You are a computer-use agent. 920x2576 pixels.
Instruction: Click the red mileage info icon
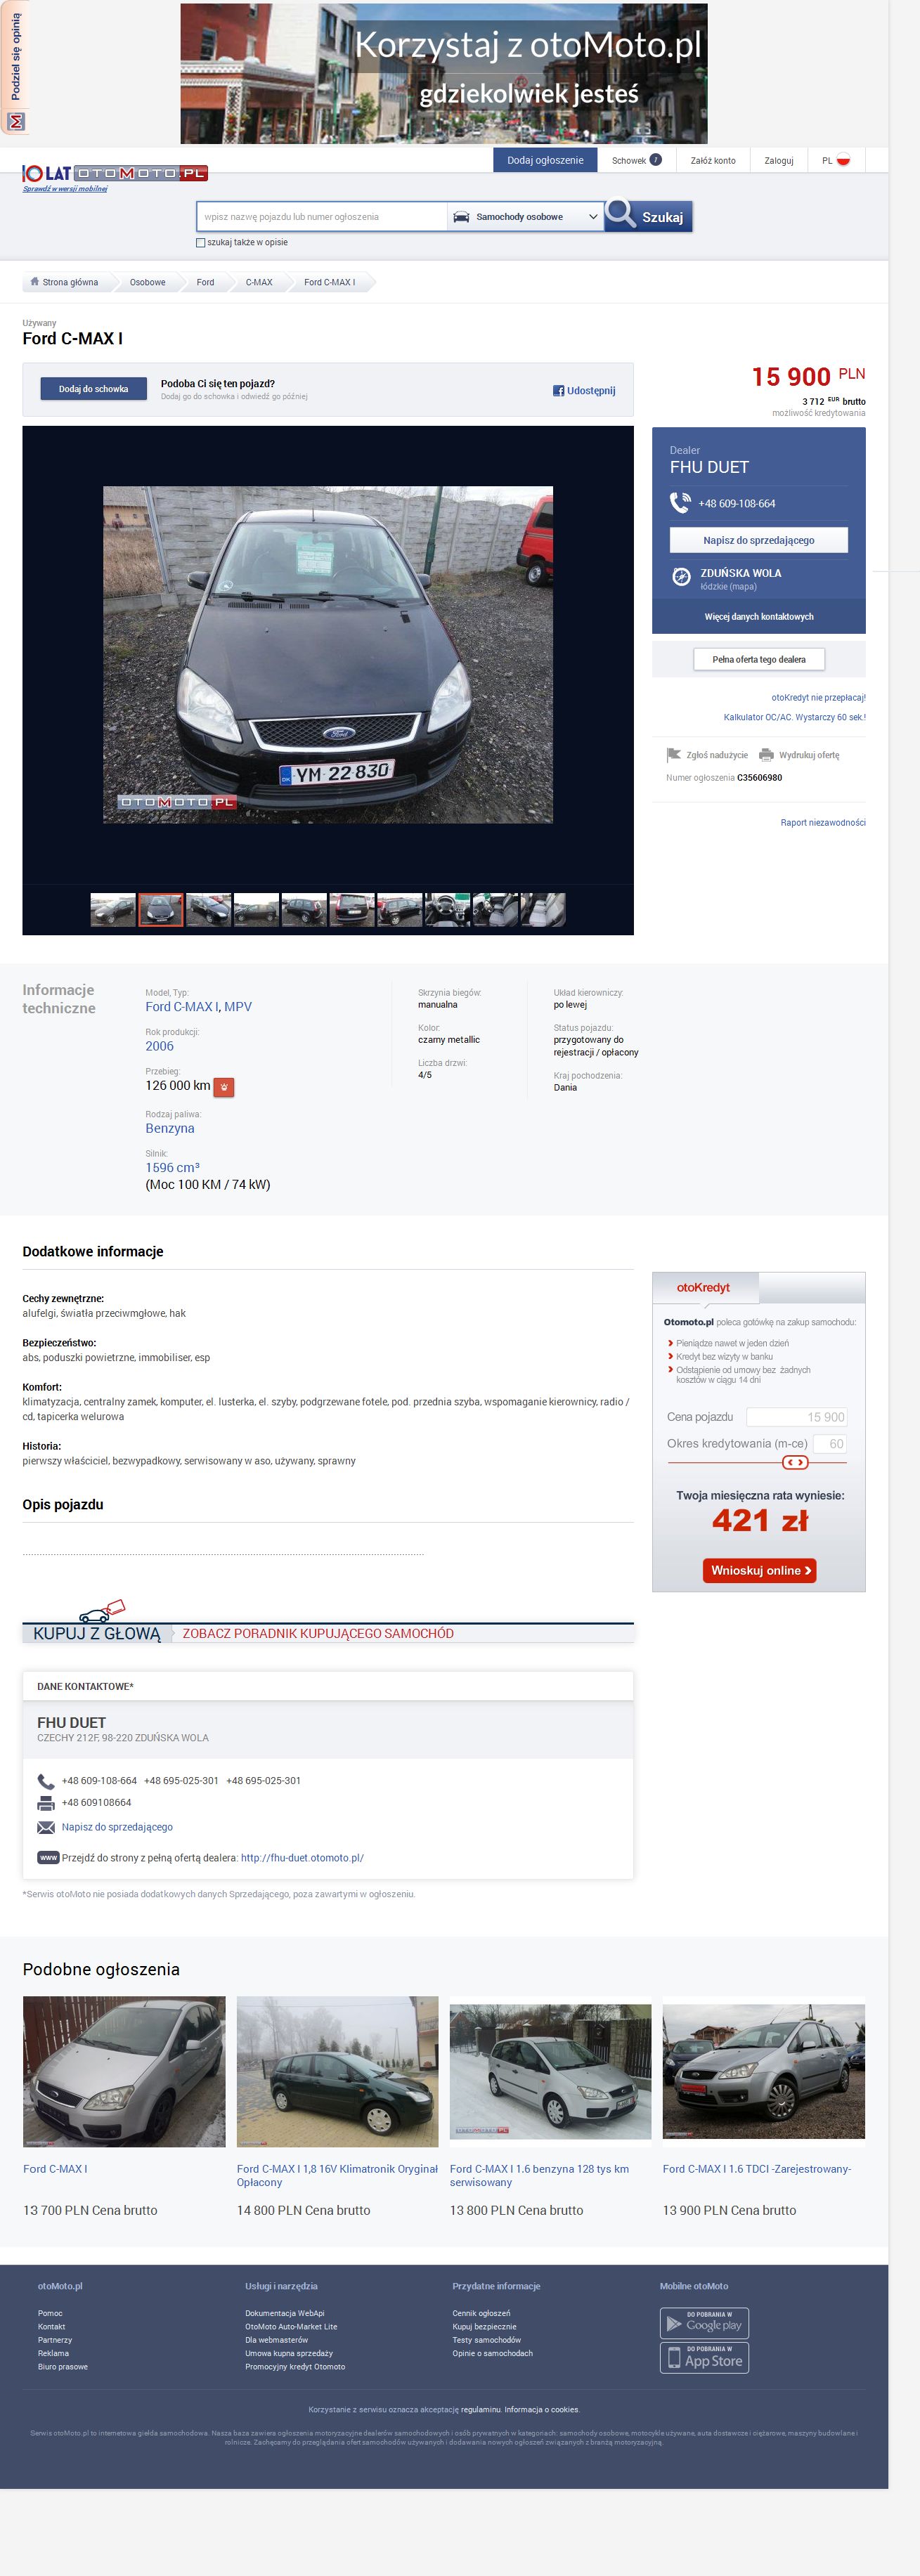coord(225,1087)
